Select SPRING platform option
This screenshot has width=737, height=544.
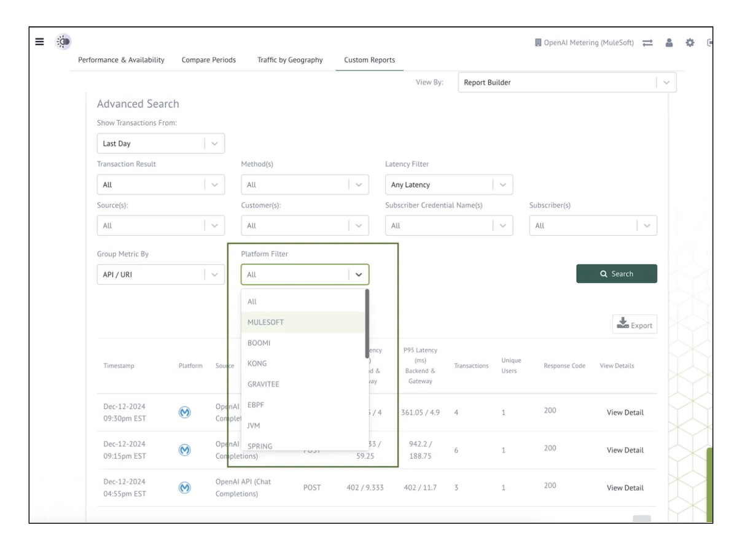click(303, 444)
